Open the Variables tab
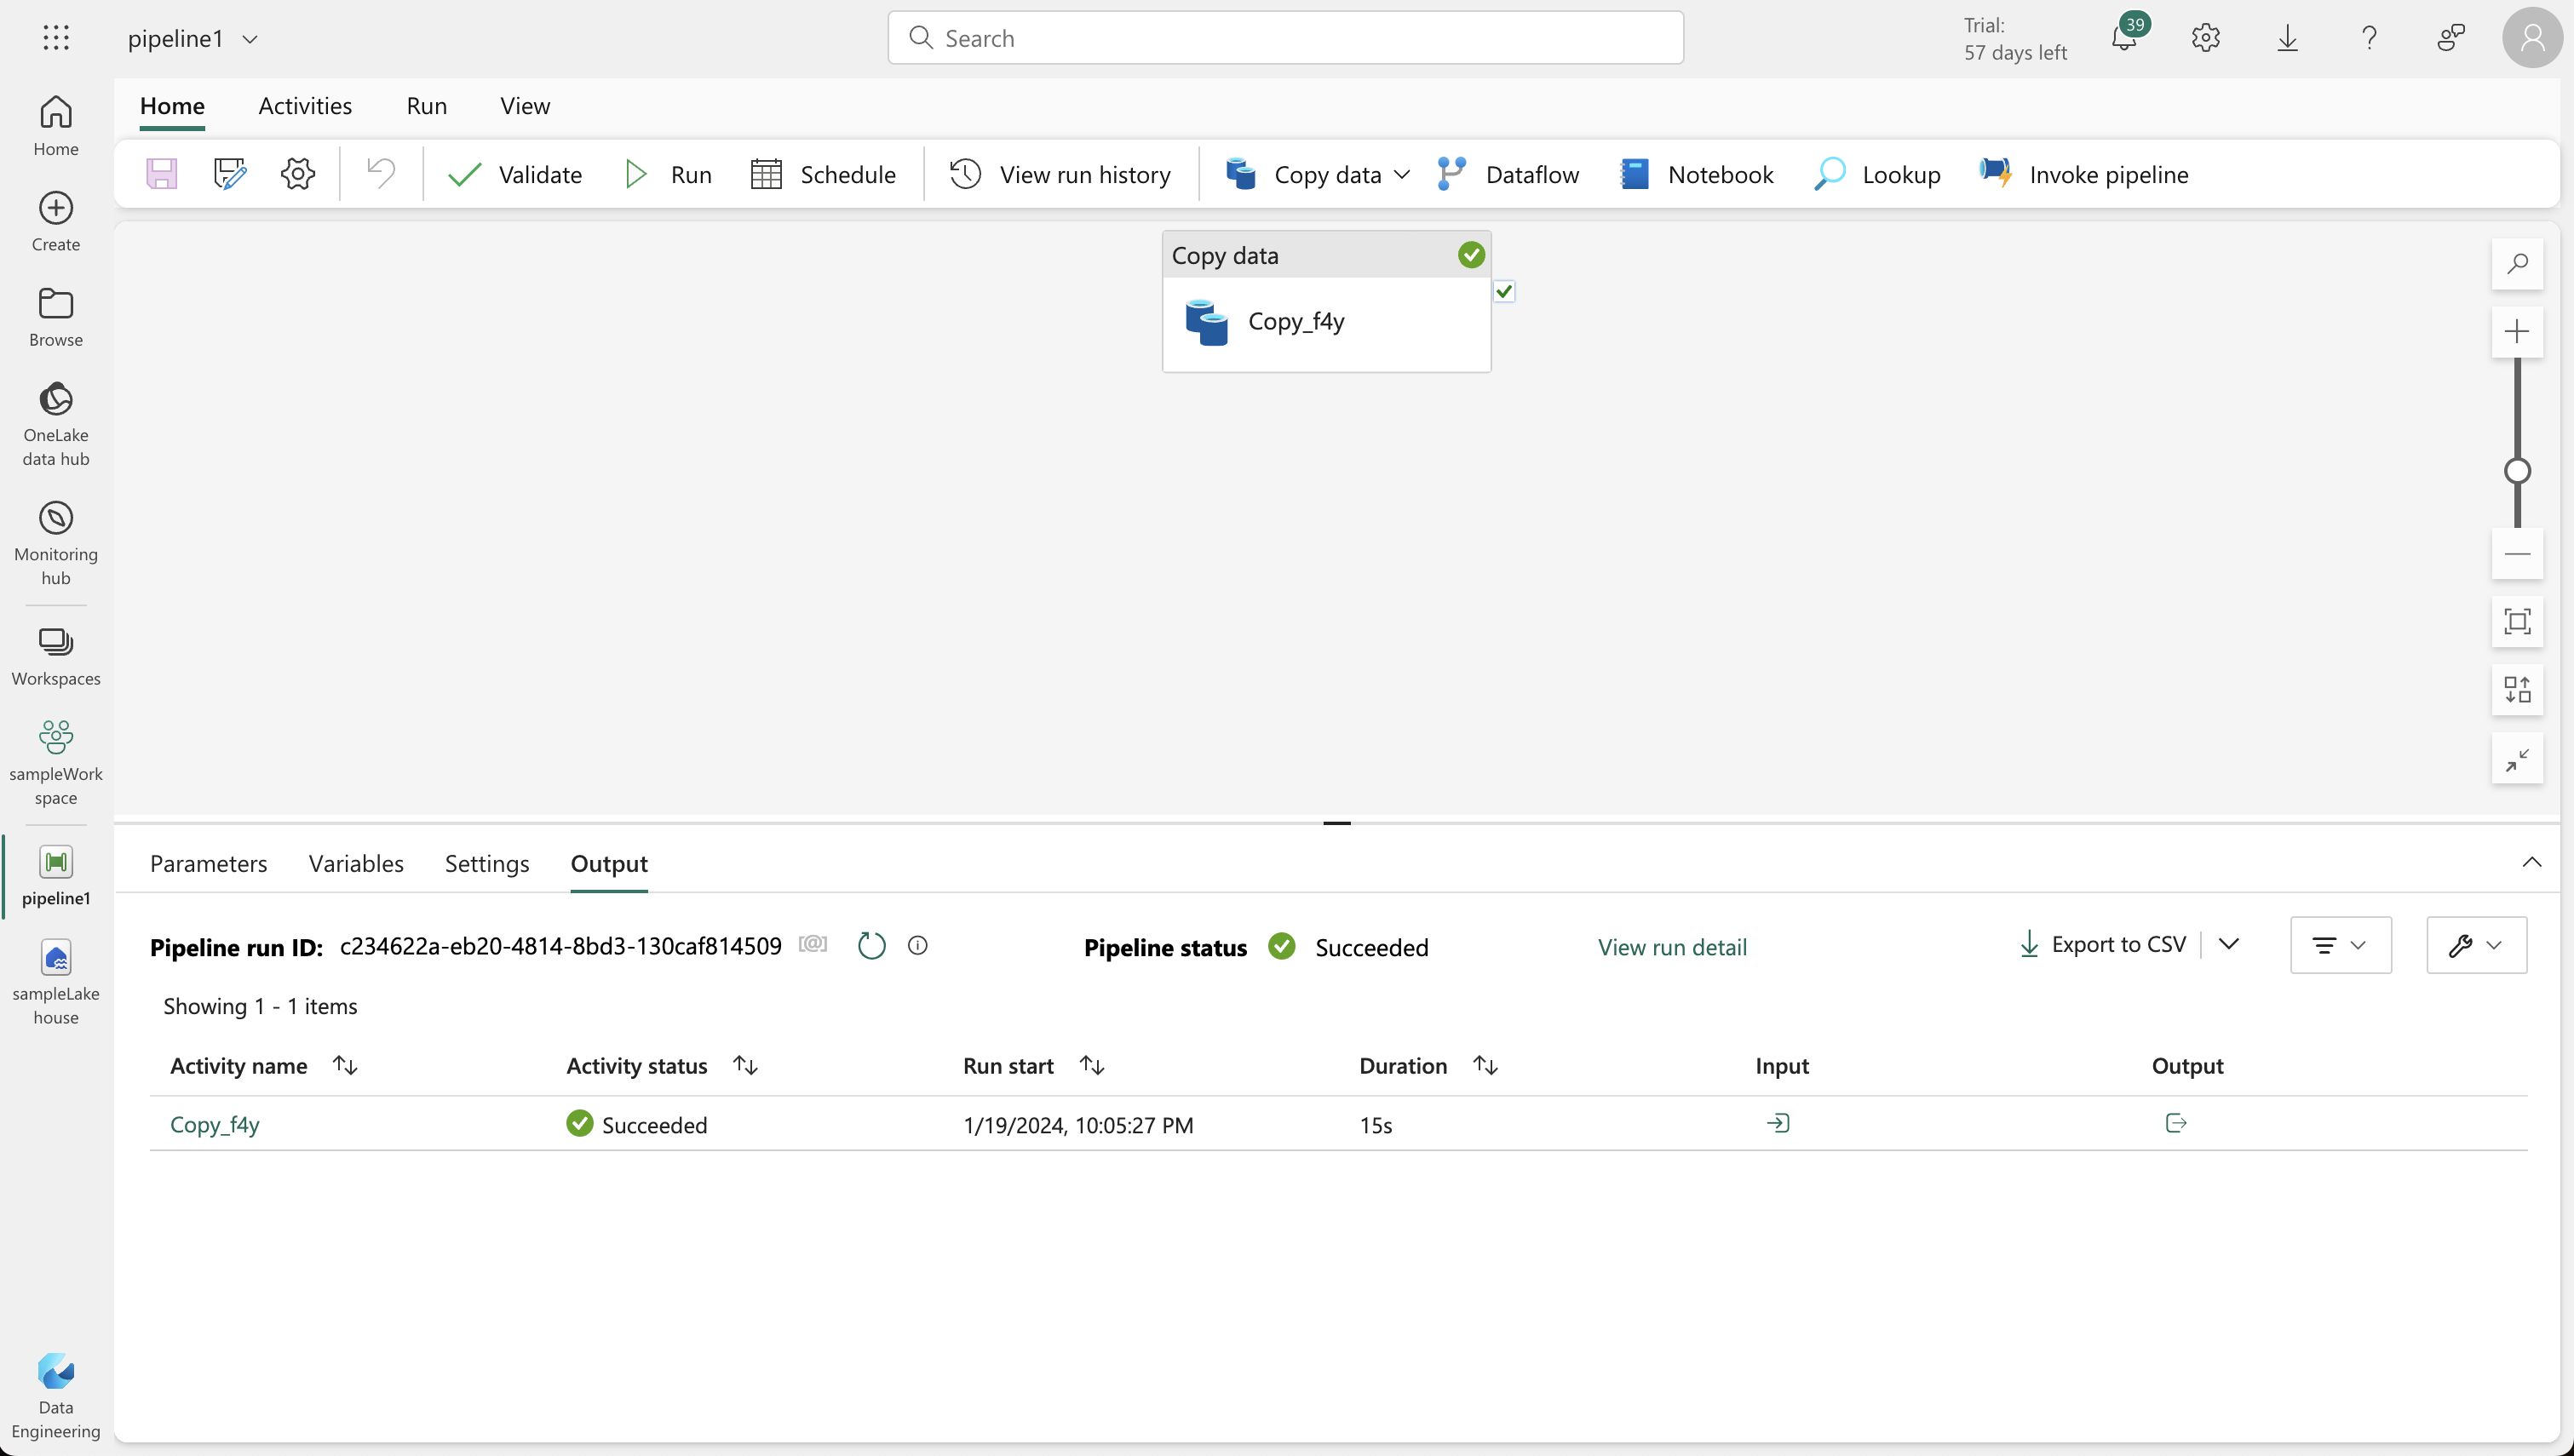 (356, 864)
